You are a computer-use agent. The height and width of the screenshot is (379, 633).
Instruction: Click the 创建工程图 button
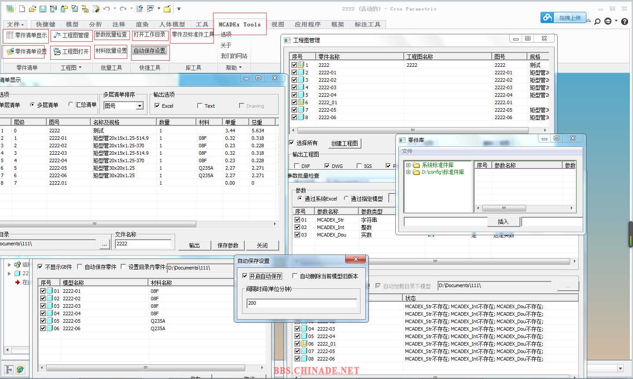(345, 143)
